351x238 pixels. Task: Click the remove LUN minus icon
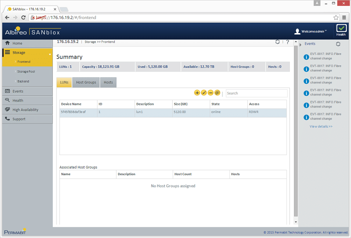point(211,93)
